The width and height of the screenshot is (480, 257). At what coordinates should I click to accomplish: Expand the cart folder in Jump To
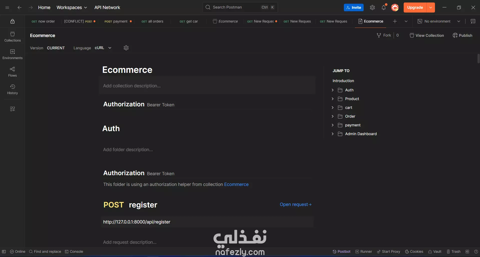333,108
